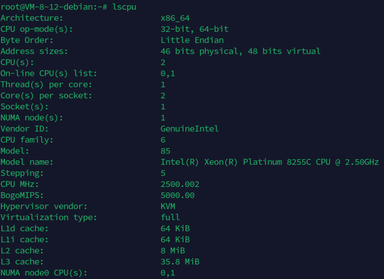Click the Xeon Platinum 8255C model name
Viewport: 384px width, 279px height.
point(270,162)
